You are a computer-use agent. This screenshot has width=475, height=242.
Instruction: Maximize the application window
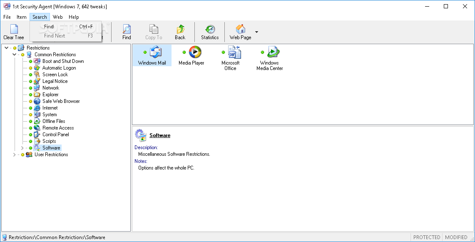pyautogui.click(x=446, y=6)
